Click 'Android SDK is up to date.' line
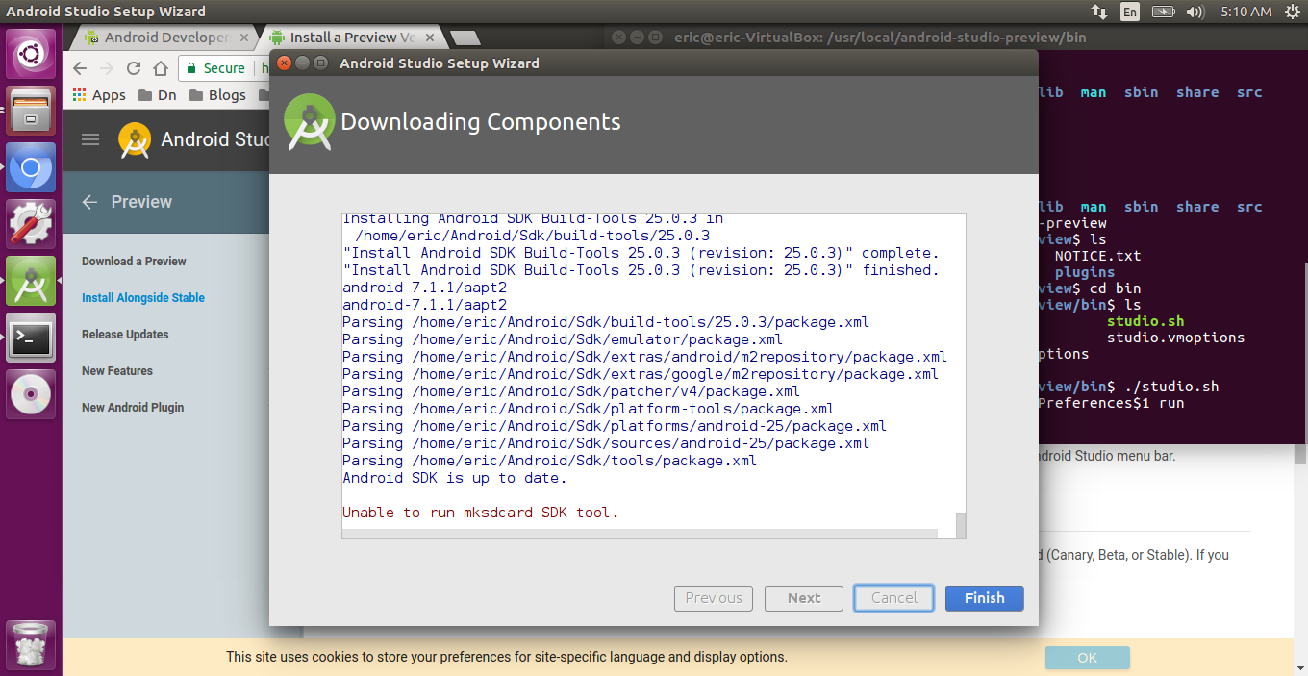Screen dimensions: 1308x676 click(455, 478)
